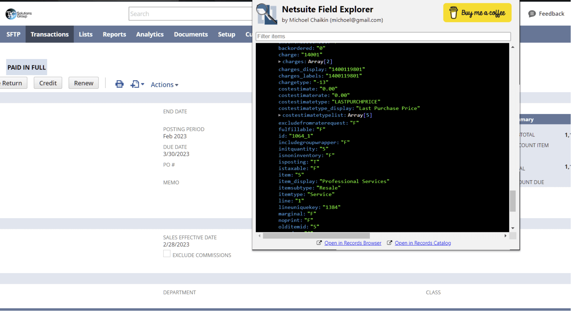Screen dimensions: 571x311
Task: Click the explorer vertical scrollbar thumb
Action: (513, 201)
